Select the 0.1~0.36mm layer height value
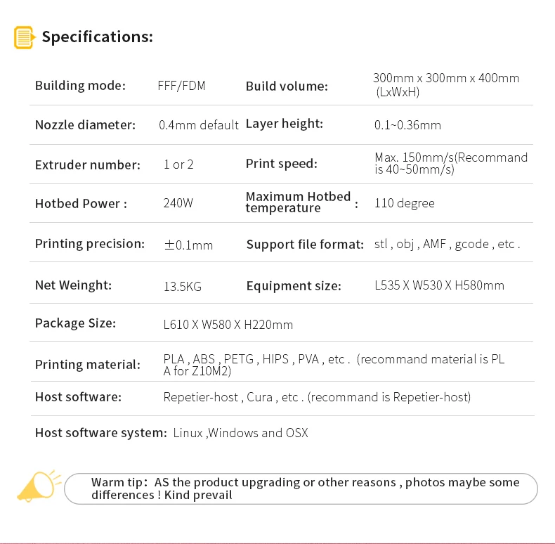The width and height of the screenshot is (555, 544). tap(407, 125)
